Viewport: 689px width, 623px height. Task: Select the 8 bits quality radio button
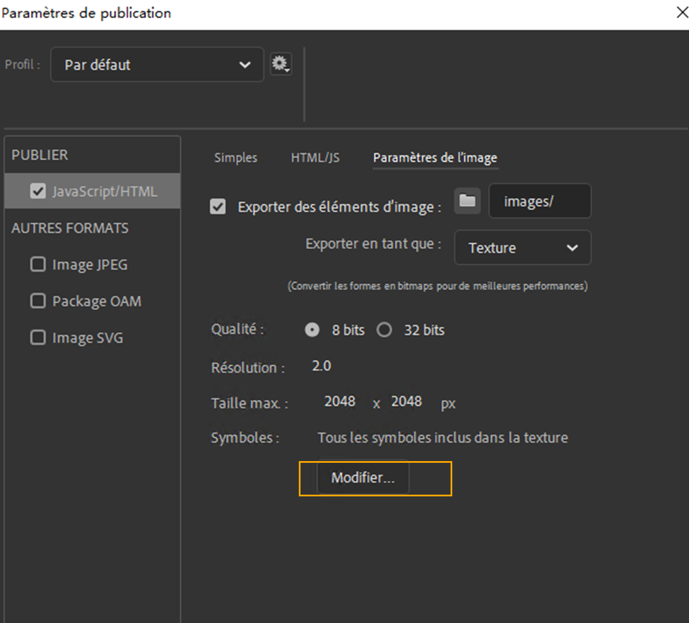pyautogui.click(x=312, y=330)
